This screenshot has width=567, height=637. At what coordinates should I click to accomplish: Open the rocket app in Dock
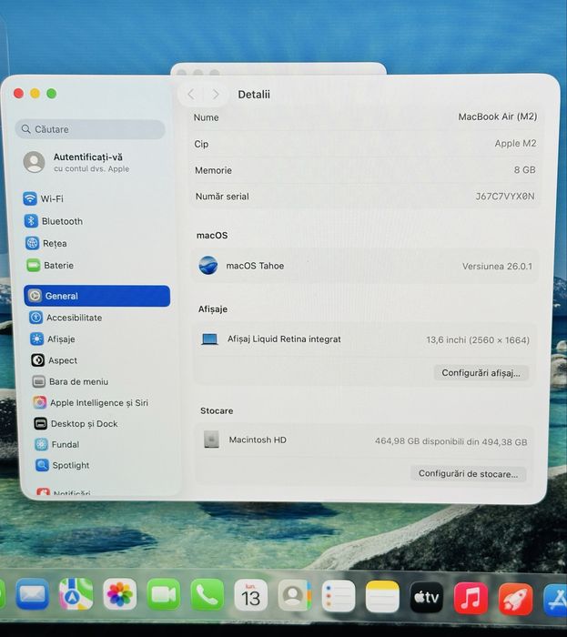516,600
